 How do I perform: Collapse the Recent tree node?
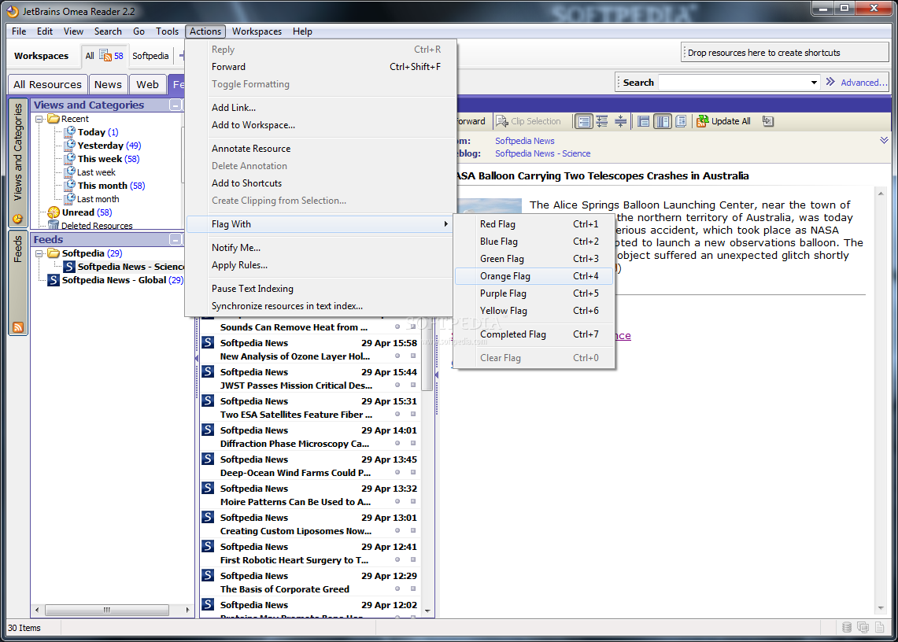tap(39, 119)
